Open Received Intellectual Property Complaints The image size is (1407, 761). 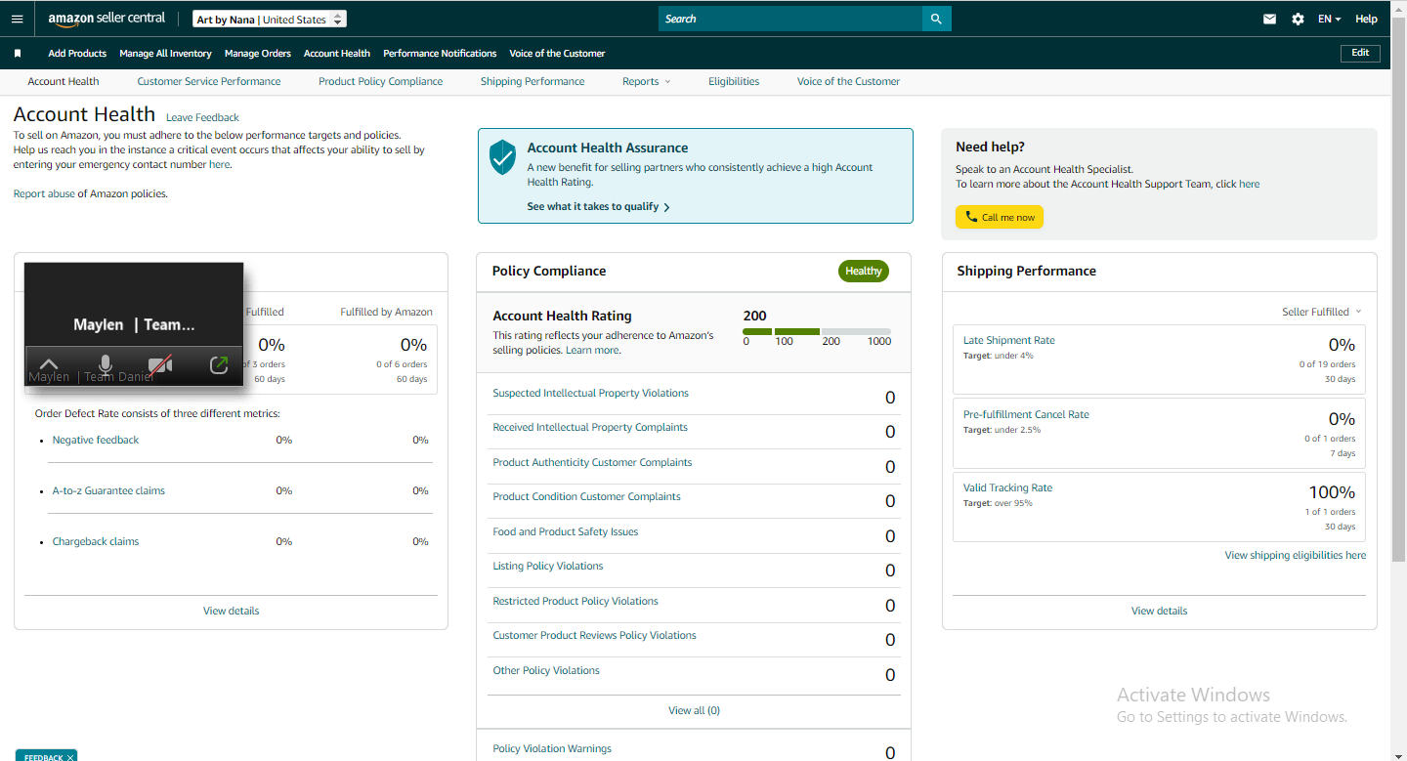click(x=590, y=427)
